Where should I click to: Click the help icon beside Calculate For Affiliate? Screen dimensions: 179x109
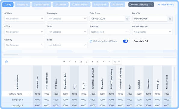coord(91,41)
